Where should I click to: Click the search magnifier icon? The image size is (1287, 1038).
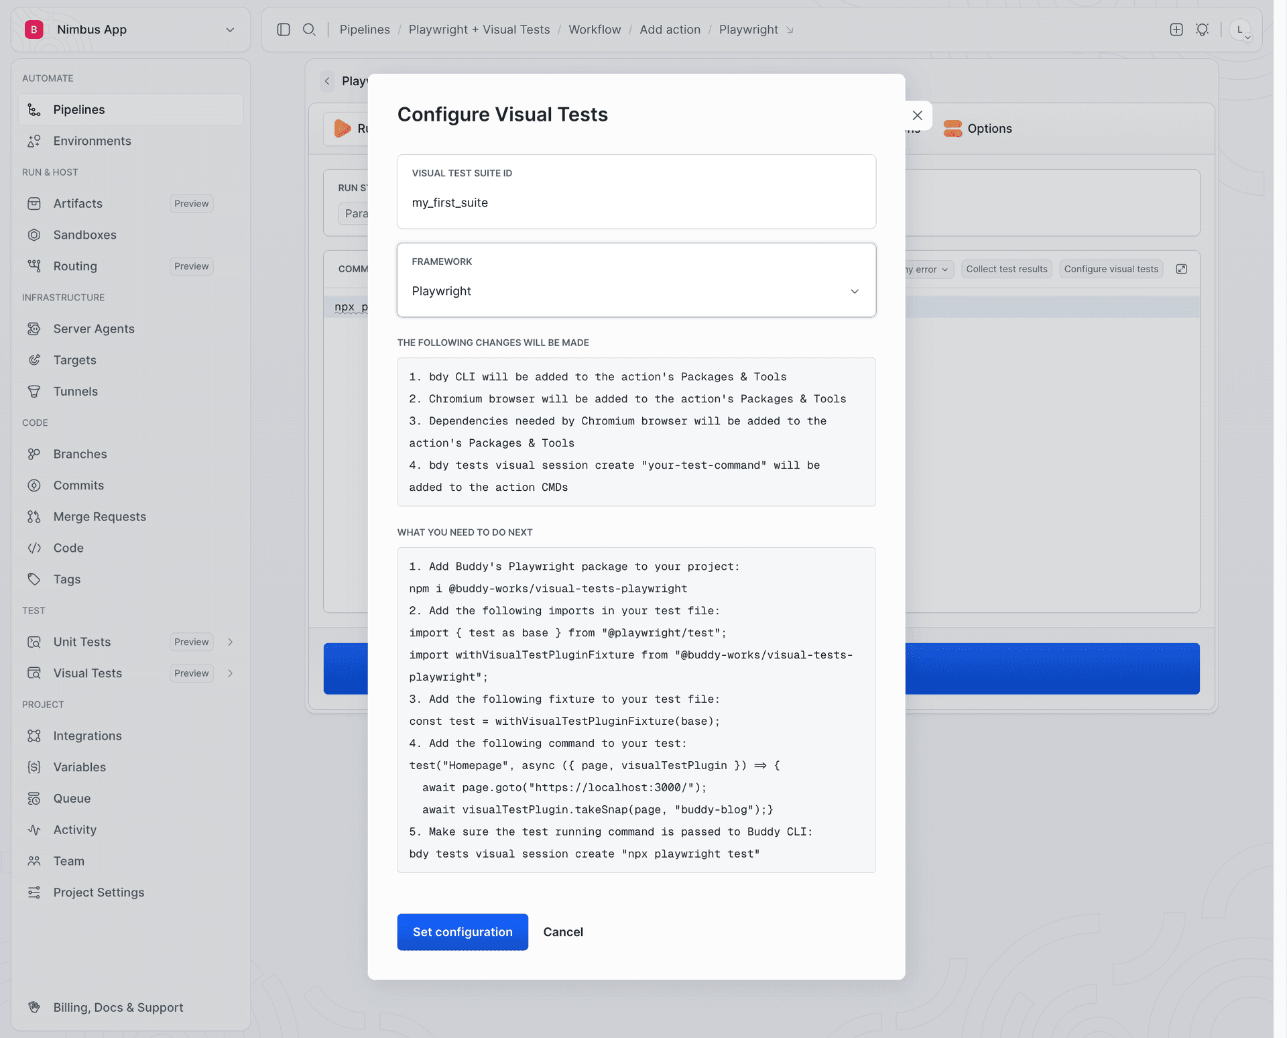click(x=309, y=30)
